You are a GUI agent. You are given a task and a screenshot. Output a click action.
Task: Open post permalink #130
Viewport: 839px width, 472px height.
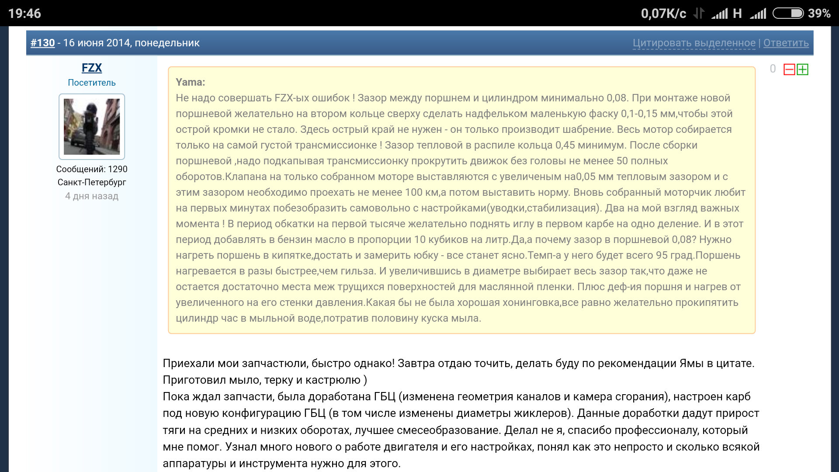(42, 43)
